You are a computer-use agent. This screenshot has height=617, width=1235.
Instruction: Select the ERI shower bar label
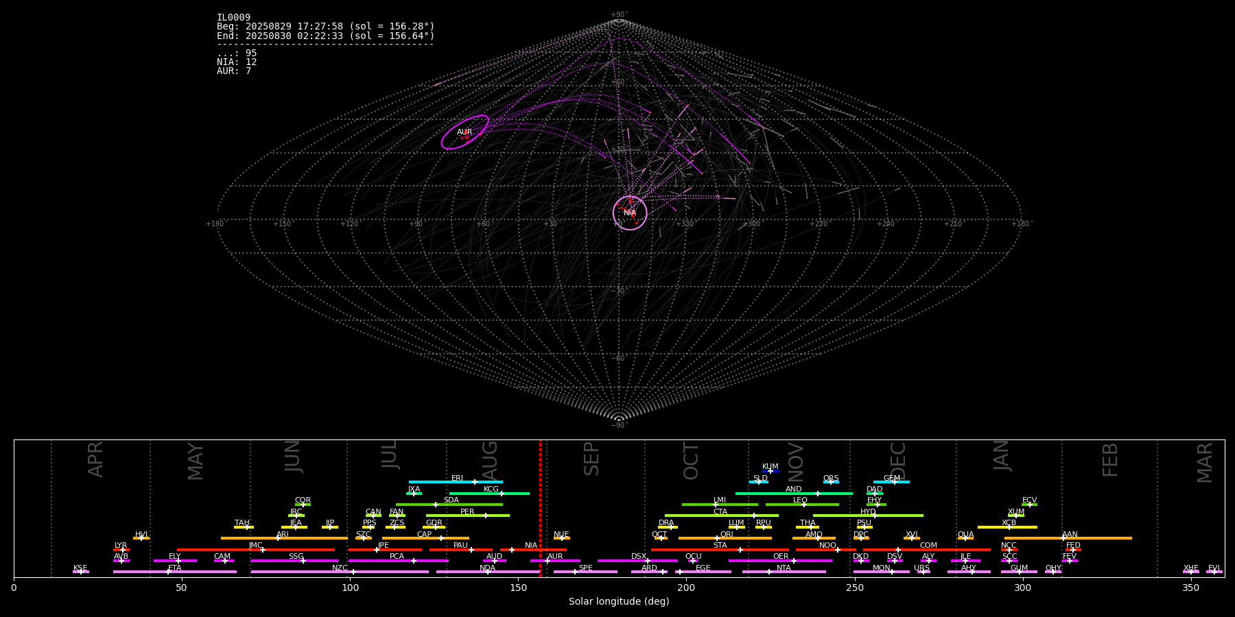coord(458,479)
